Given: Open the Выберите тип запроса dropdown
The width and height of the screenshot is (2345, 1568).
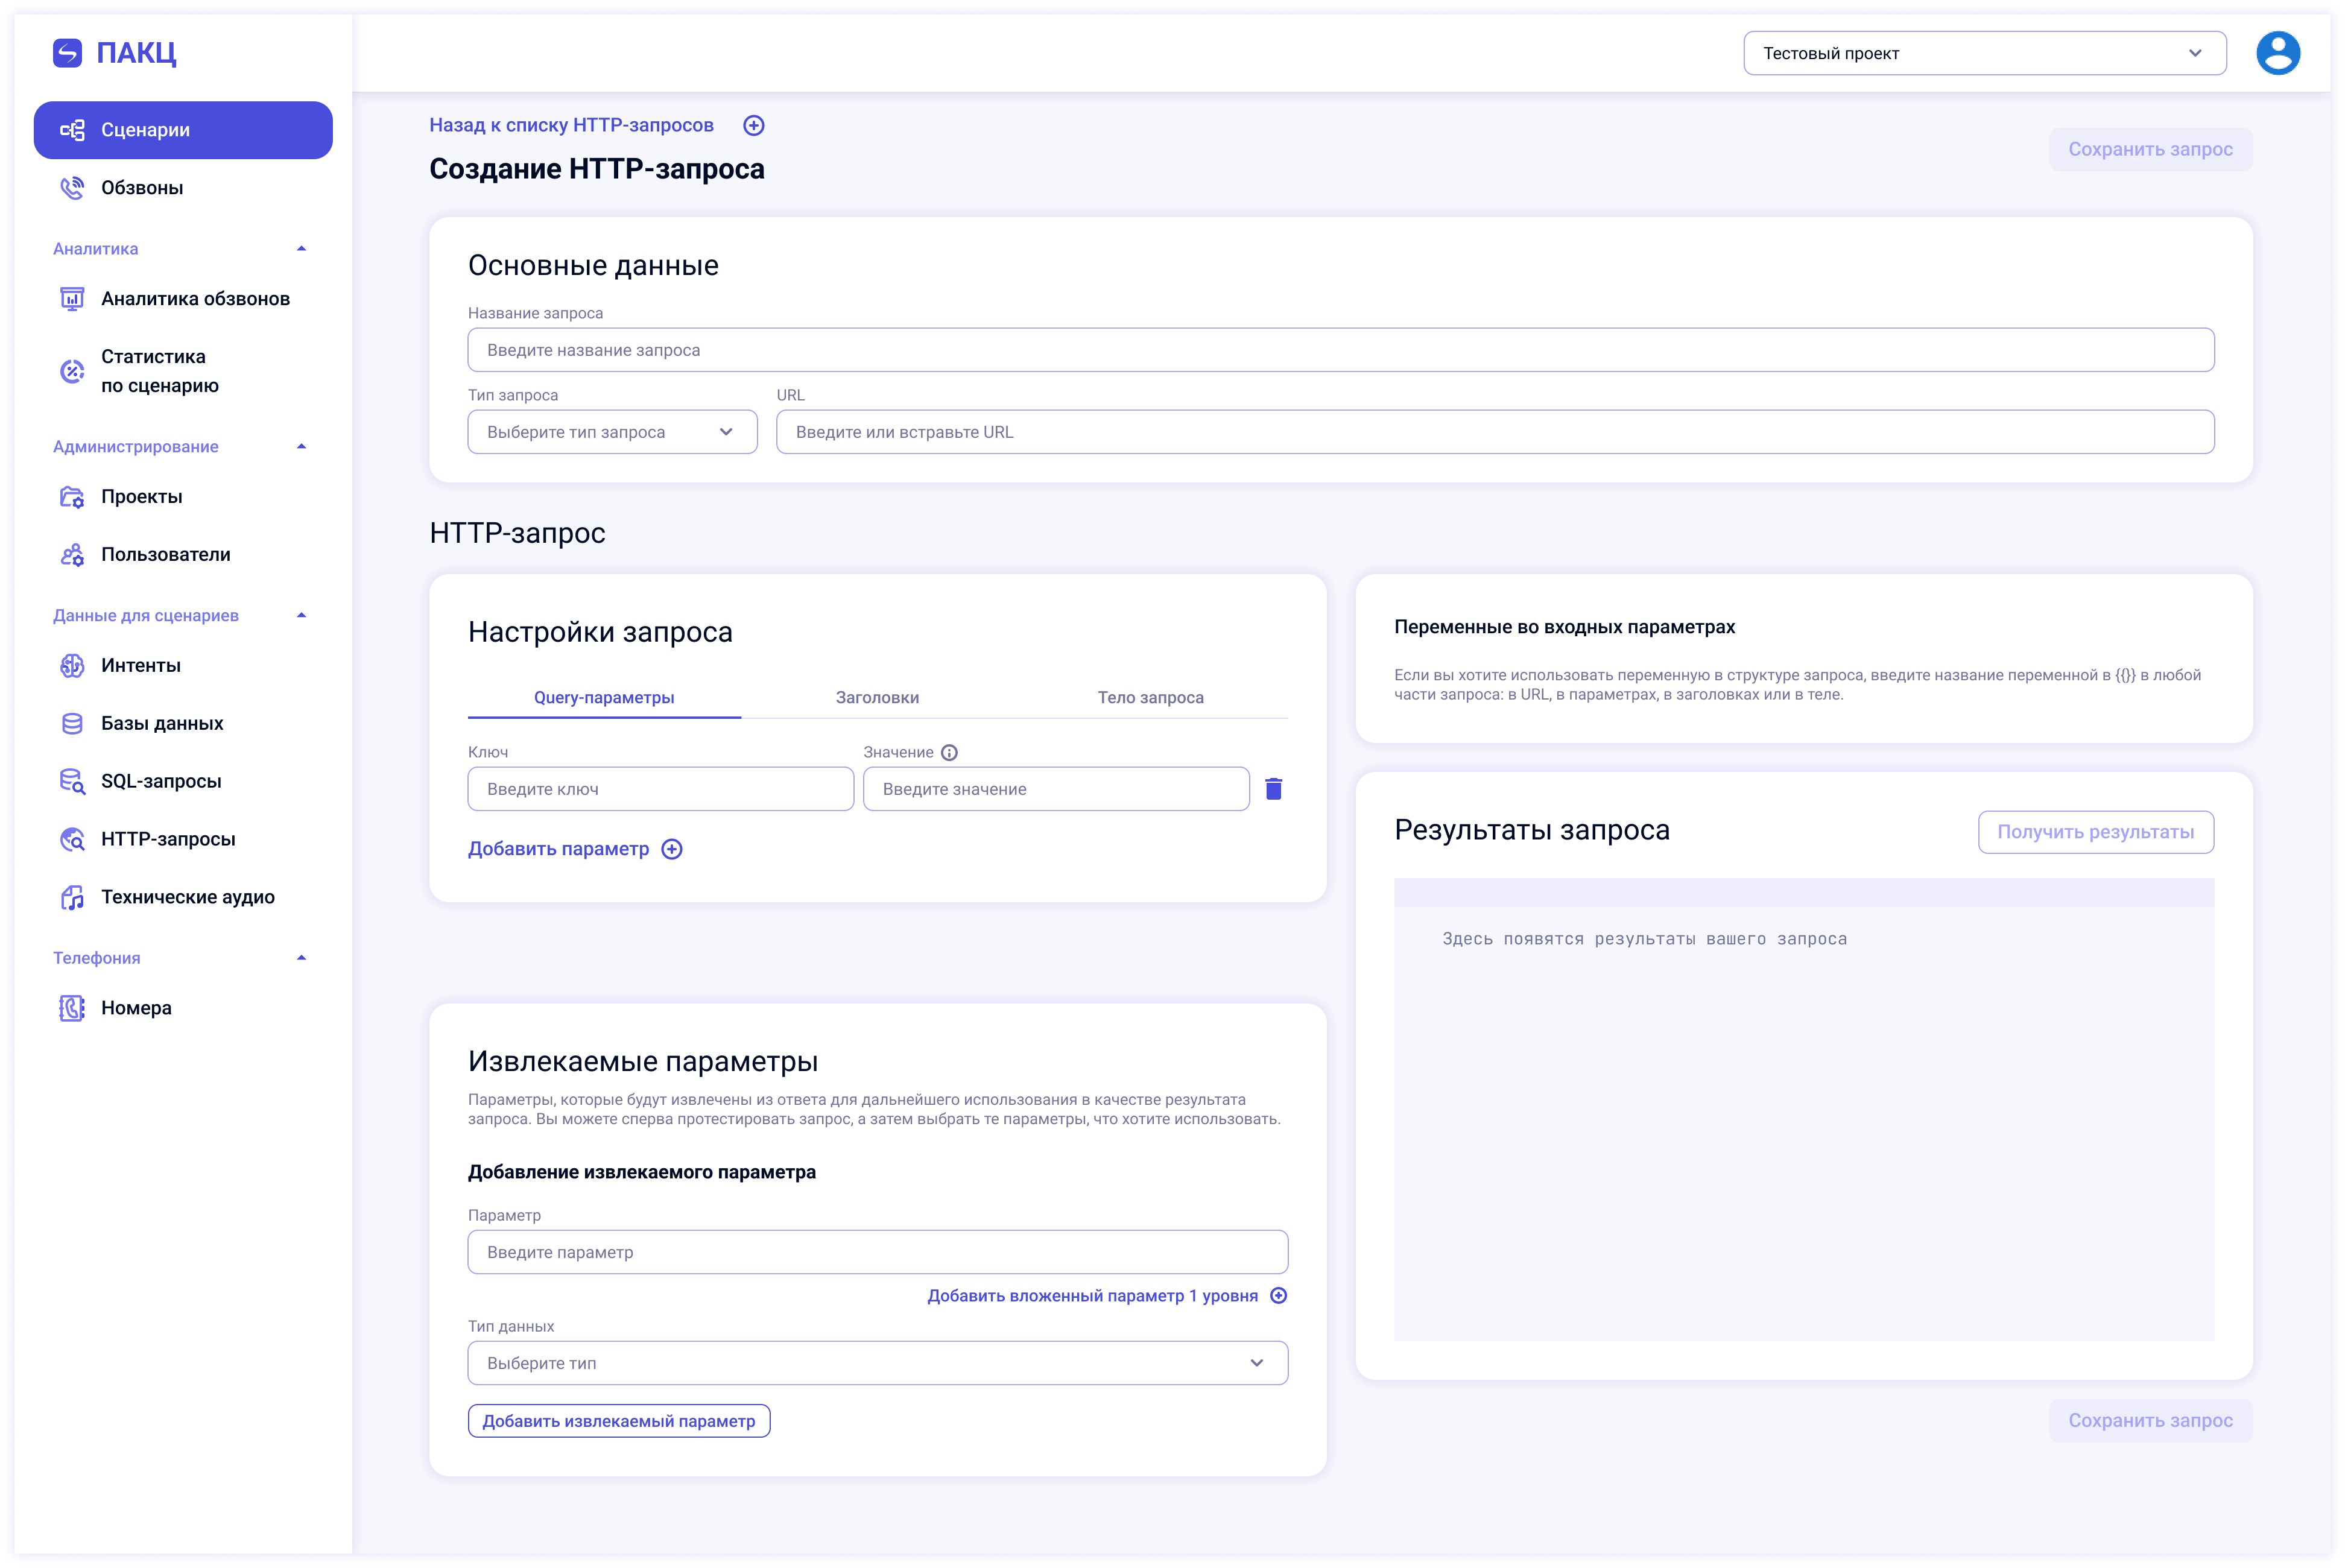Looking at the screenshot, I should (x=612, y=432).
